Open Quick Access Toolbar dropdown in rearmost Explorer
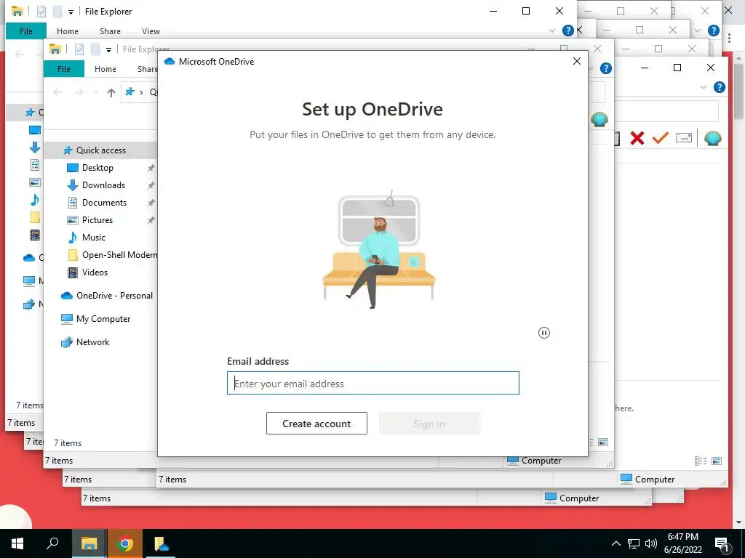Viewport: 745px width, 558px height. [71, 12]
